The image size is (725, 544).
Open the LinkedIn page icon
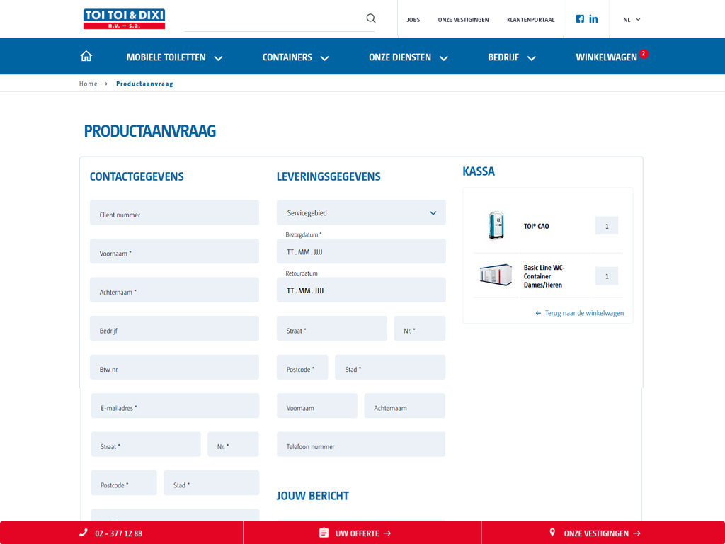tap(593, 19)
